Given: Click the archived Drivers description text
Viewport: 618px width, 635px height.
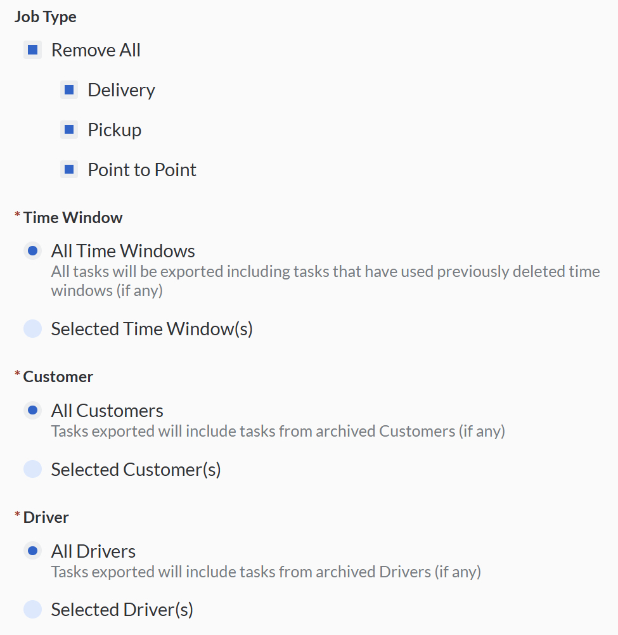Looking at the screenshot, I should [266, 572].
